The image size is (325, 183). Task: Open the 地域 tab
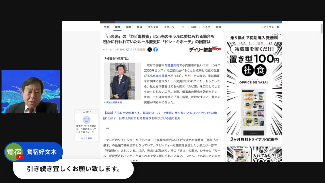click(218, 27)
